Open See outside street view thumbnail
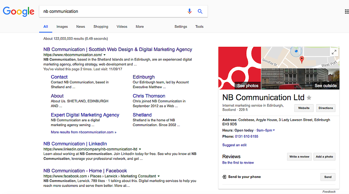The width and height of the screenshot is (349, 194). [300, 79]
